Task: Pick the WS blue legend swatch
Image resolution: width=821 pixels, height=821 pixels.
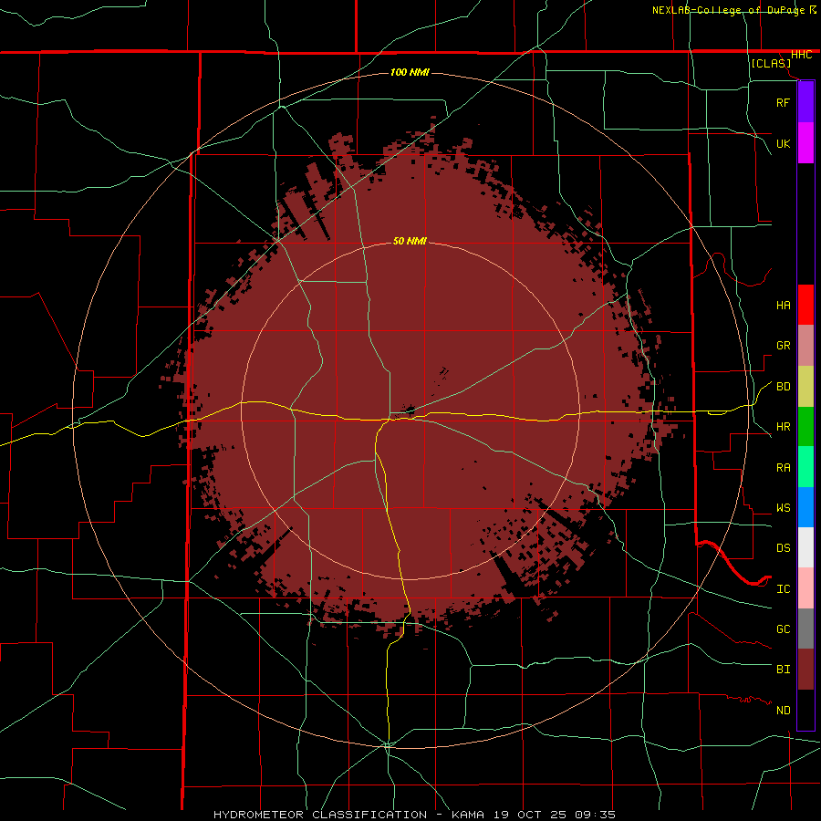Action: pos(805,507)
